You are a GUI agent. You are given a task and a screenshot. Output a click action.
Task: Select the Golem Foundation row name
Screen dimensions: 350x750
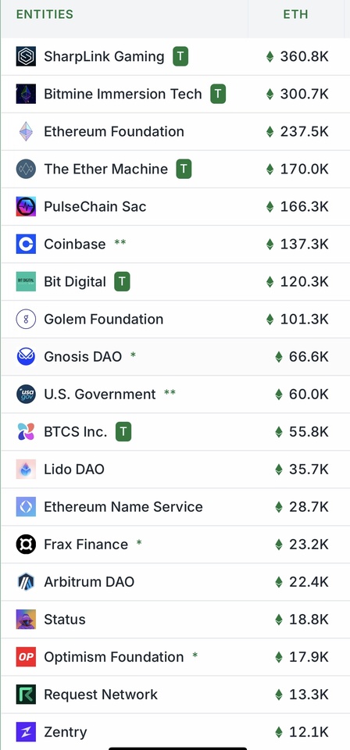tap(104, 319)
